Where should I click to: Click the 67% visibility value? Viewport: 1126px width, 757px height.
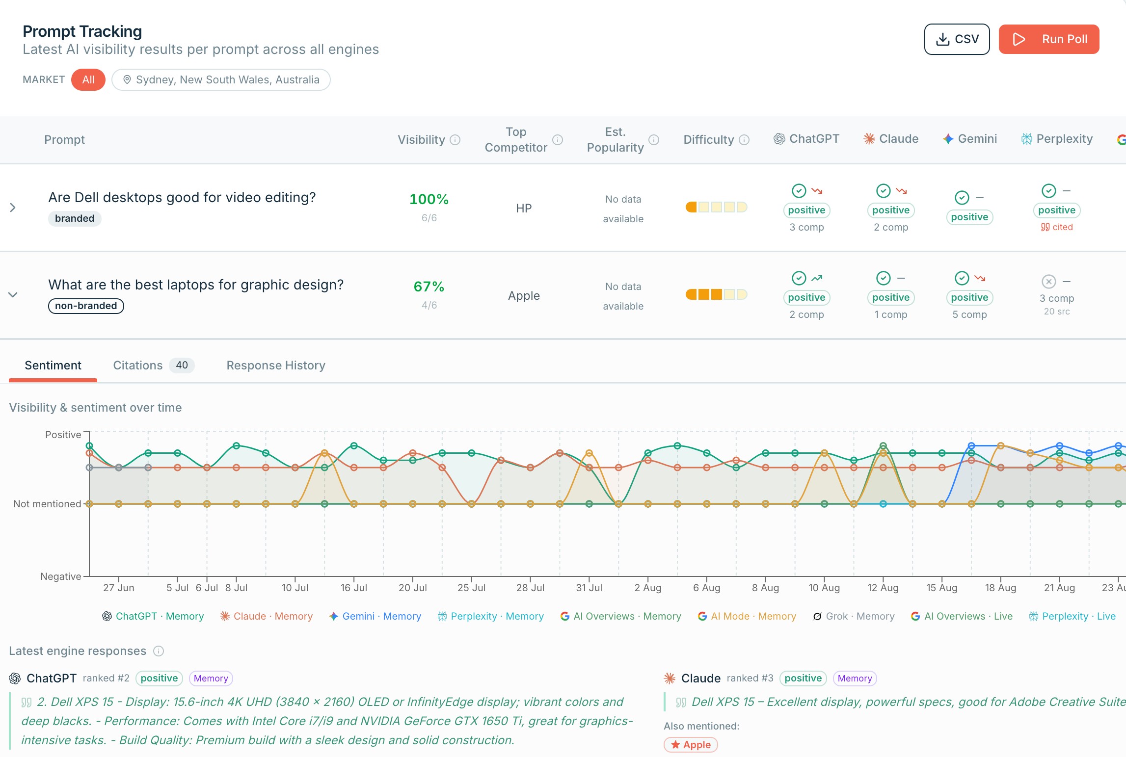coord(429,287)
